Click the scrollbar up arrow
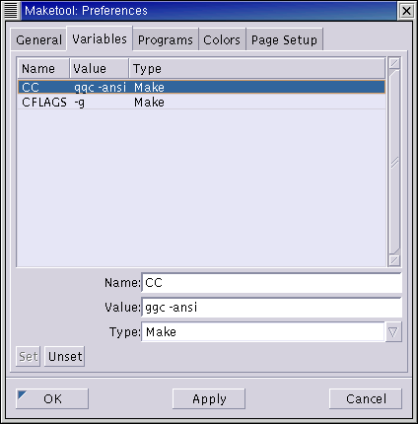This screenshot has height=424, width=418. pos(394,63)
